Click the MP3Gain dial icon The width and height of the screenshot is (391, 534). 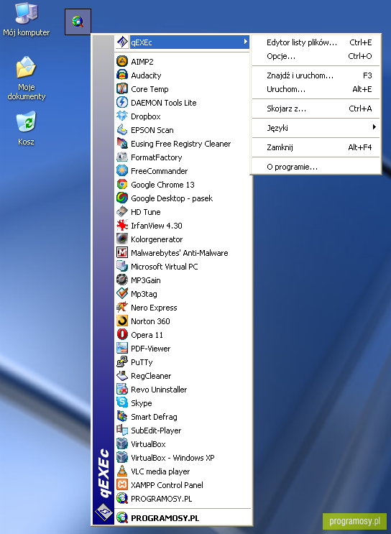click(122, 280)
